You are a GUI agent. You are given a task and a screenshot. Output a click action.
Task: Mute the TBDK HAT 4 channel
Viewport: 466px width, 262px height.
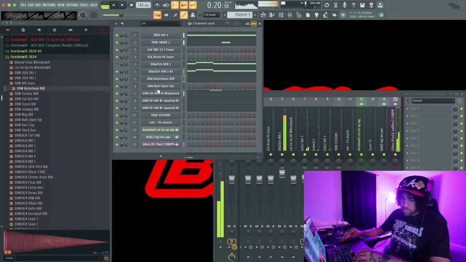click(117, 35)
